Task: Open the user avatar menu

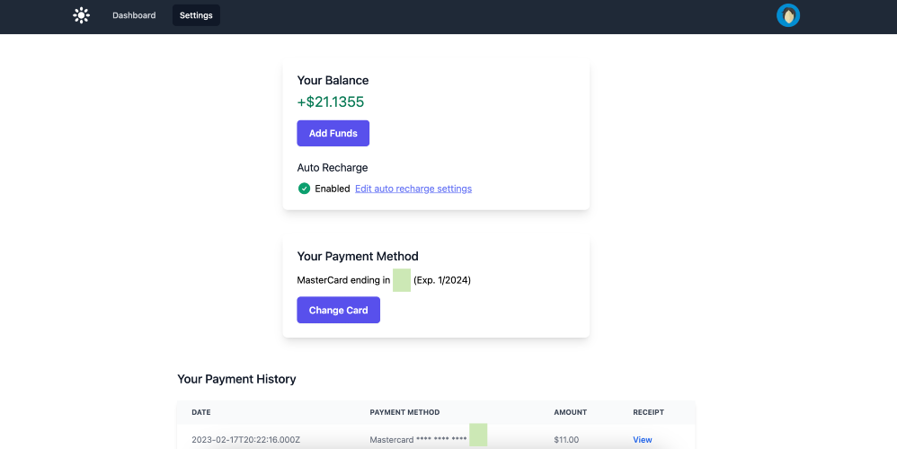Action: (x=787, y=15)
